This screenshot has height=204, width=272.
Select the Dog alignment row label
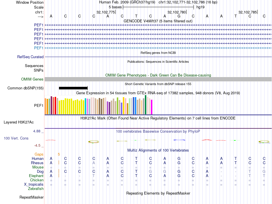tap(40, 172)
